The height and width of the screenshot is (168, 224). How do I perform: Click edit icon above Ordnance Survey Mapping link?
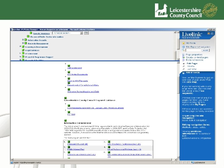(69, 89)
